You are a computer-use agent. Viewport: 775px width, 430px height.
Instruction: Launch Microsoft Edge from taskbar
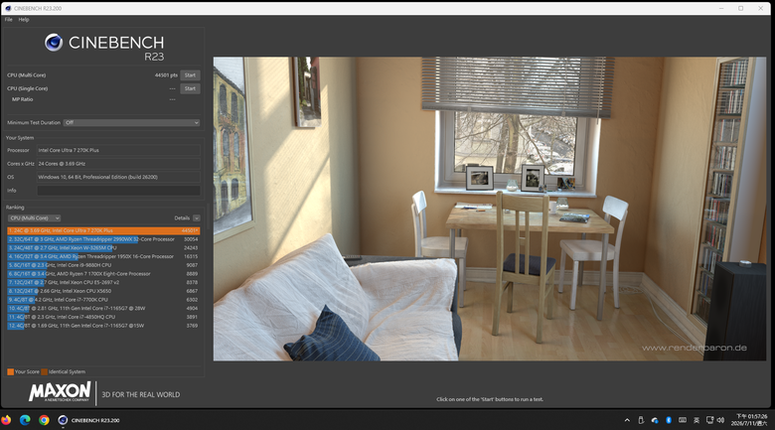click(25, 420)
